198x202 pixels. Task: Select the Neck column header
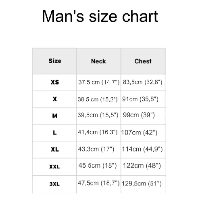pos(98,61)
